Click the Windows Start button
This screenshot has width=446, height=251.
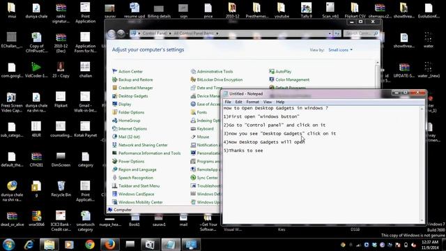(x=9, y=245)
